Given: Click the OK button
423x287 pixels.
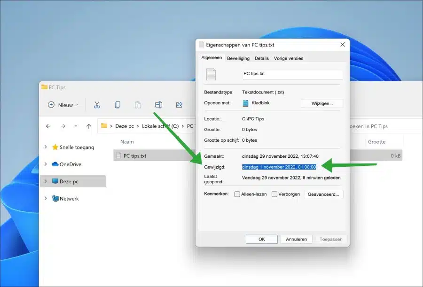Looking at the screenshot, I should 262,239.
